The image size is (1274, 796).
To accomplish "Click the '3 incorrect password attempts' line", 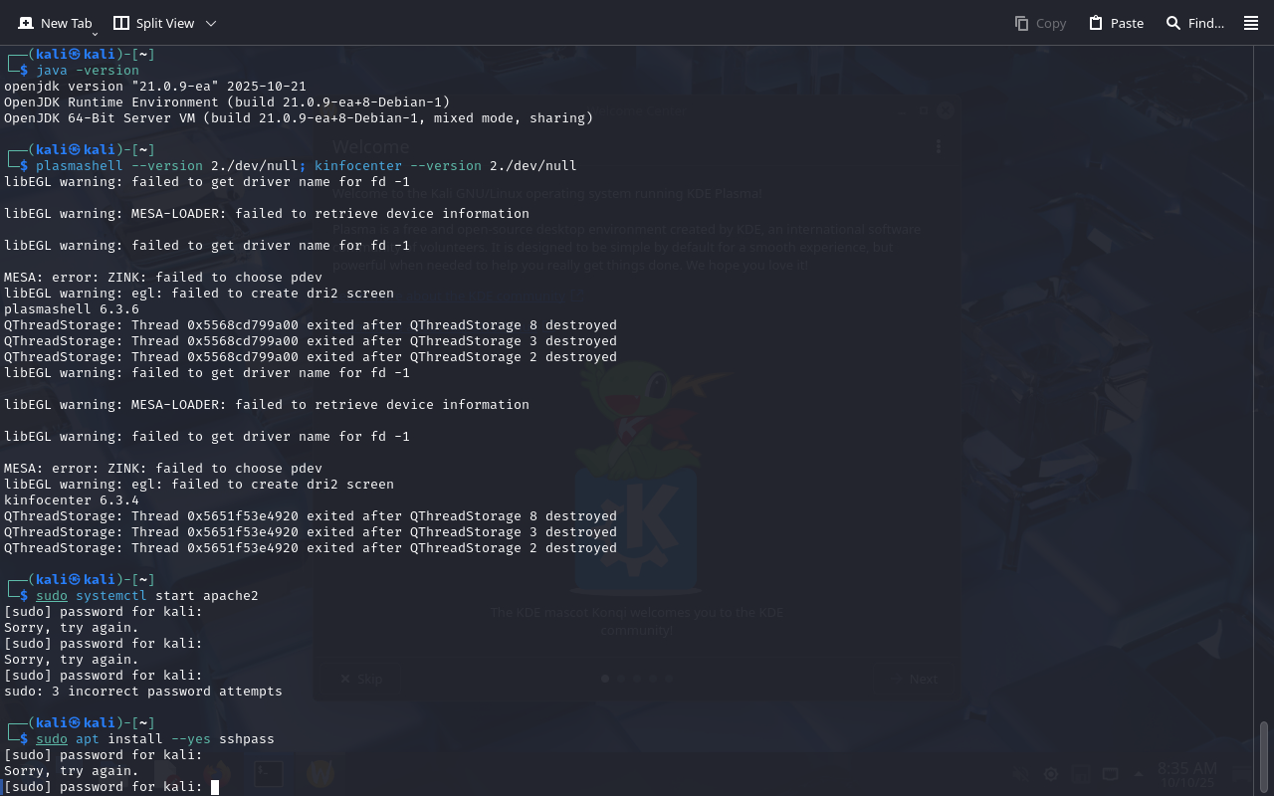I will [143, 692].
